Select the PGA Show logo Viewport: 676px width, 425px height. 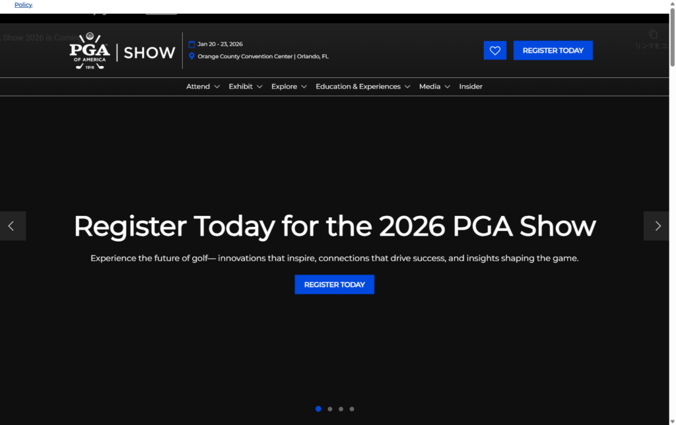(122, 51)
